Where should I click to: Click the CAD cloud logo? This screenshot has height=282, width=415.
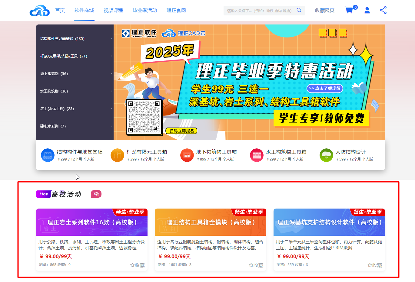click(x=40, y=10)
